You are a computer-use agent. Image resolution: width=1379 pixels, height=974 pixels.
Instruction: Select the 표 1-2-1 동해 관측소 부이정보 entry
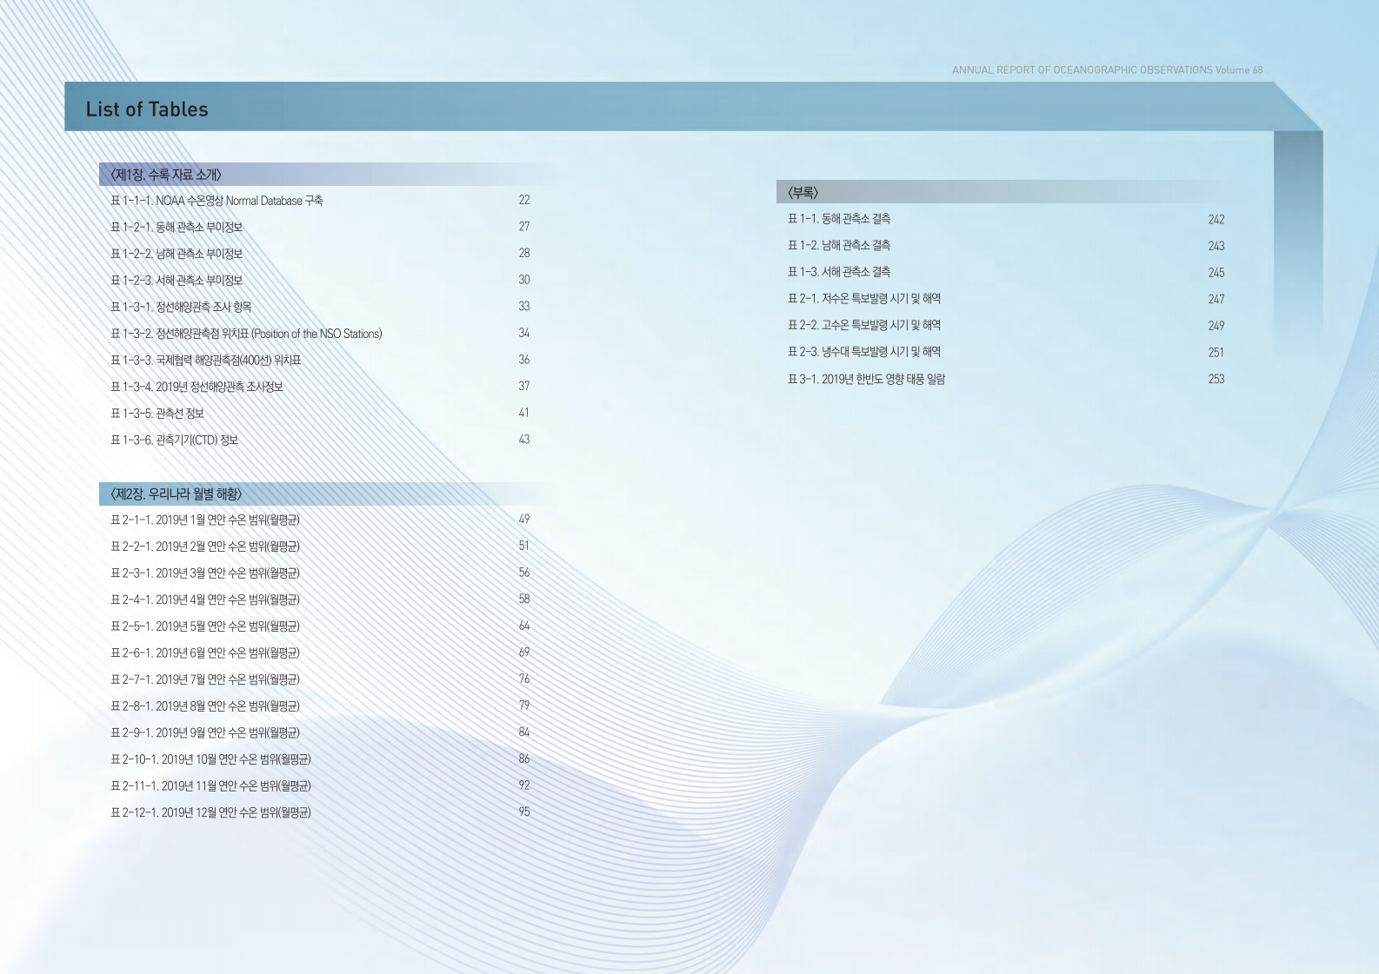pos(177,228)
